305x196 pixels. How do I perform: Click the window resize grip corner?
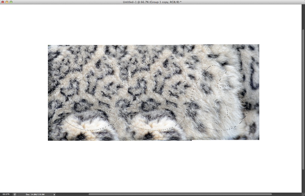[x=303, y=194]
